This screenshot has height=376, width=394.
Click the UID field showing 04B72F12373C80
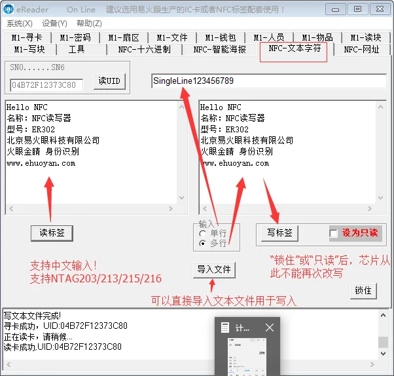(x=46, y=85)
